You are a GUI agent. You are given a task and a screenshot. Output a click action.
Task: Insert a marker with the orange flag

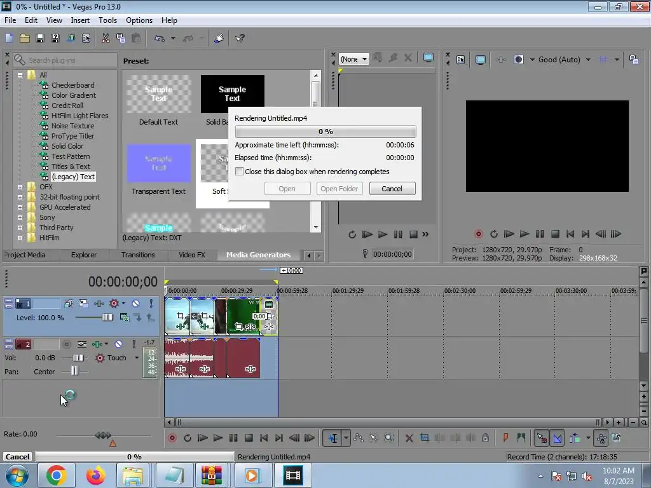click(x=505, y=438)
